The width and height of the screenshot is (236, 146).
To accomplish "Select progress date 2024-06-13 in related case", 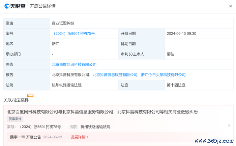I will coord(53,137).
